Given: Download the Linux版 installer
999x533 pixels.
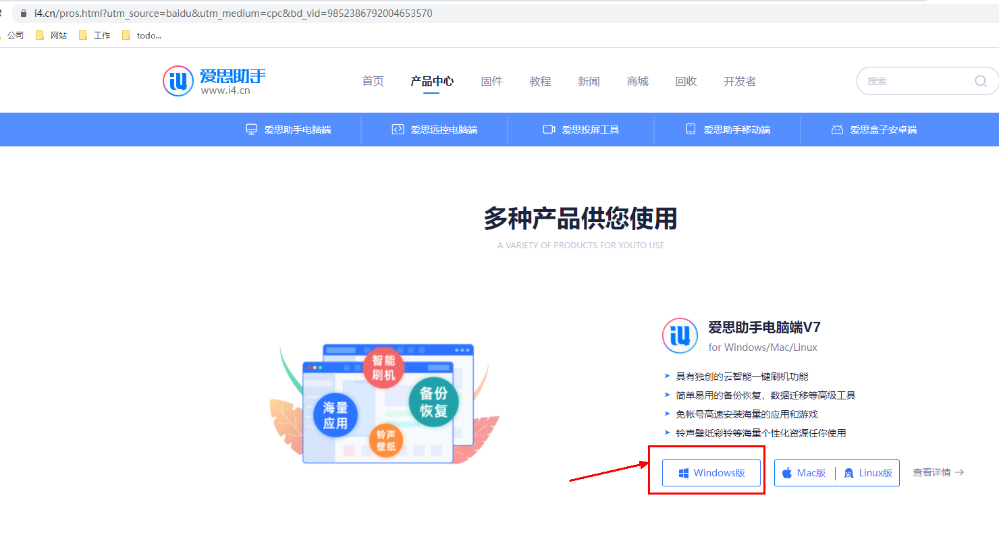Looking at the screenshot, I should click(x=868, y=473).
